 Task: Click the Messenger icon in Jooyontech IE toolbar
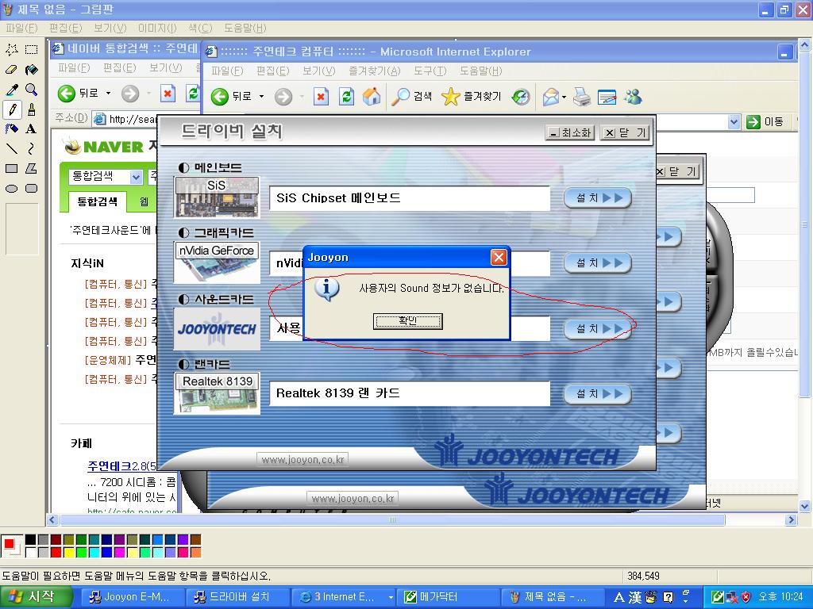[633, 96]
